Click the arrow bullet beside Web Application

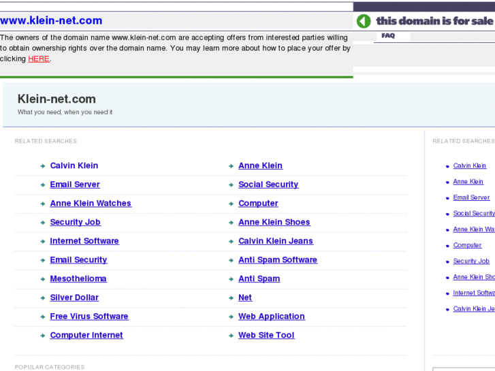tap(231, 317)
